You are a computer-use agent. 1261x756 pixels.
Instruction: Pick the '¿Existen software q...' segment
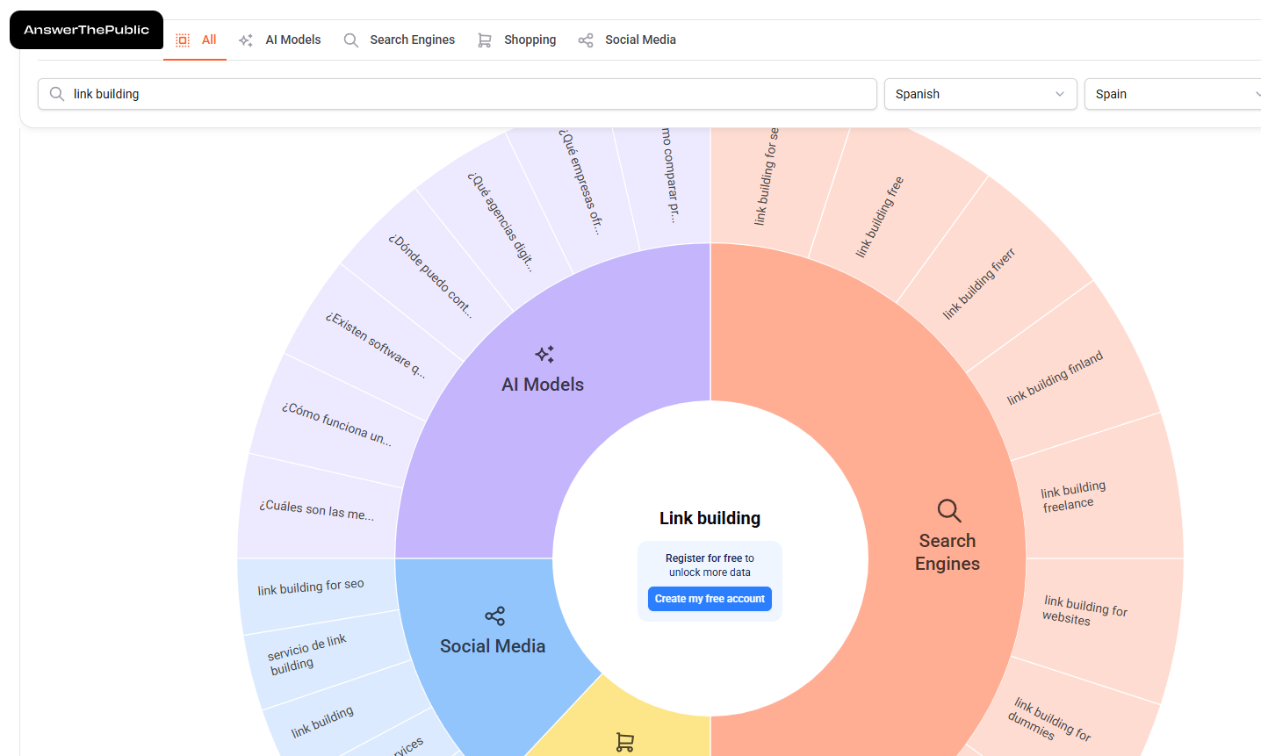[x=375, y=344]
